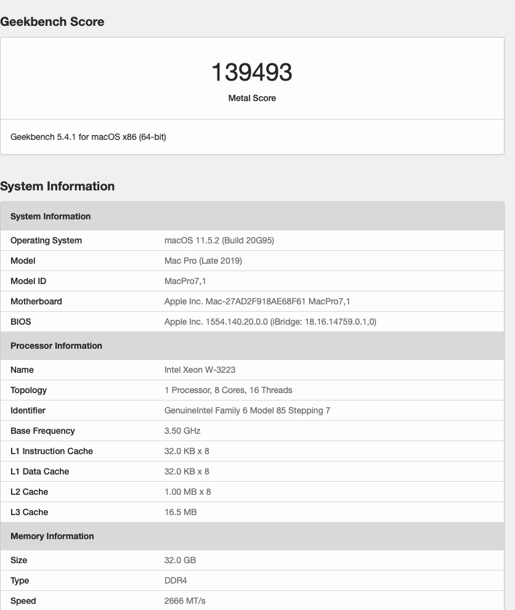The width and height of the screenshot is (515, 610).
Task: Click the Identifier label
Action: coord(28,410)
